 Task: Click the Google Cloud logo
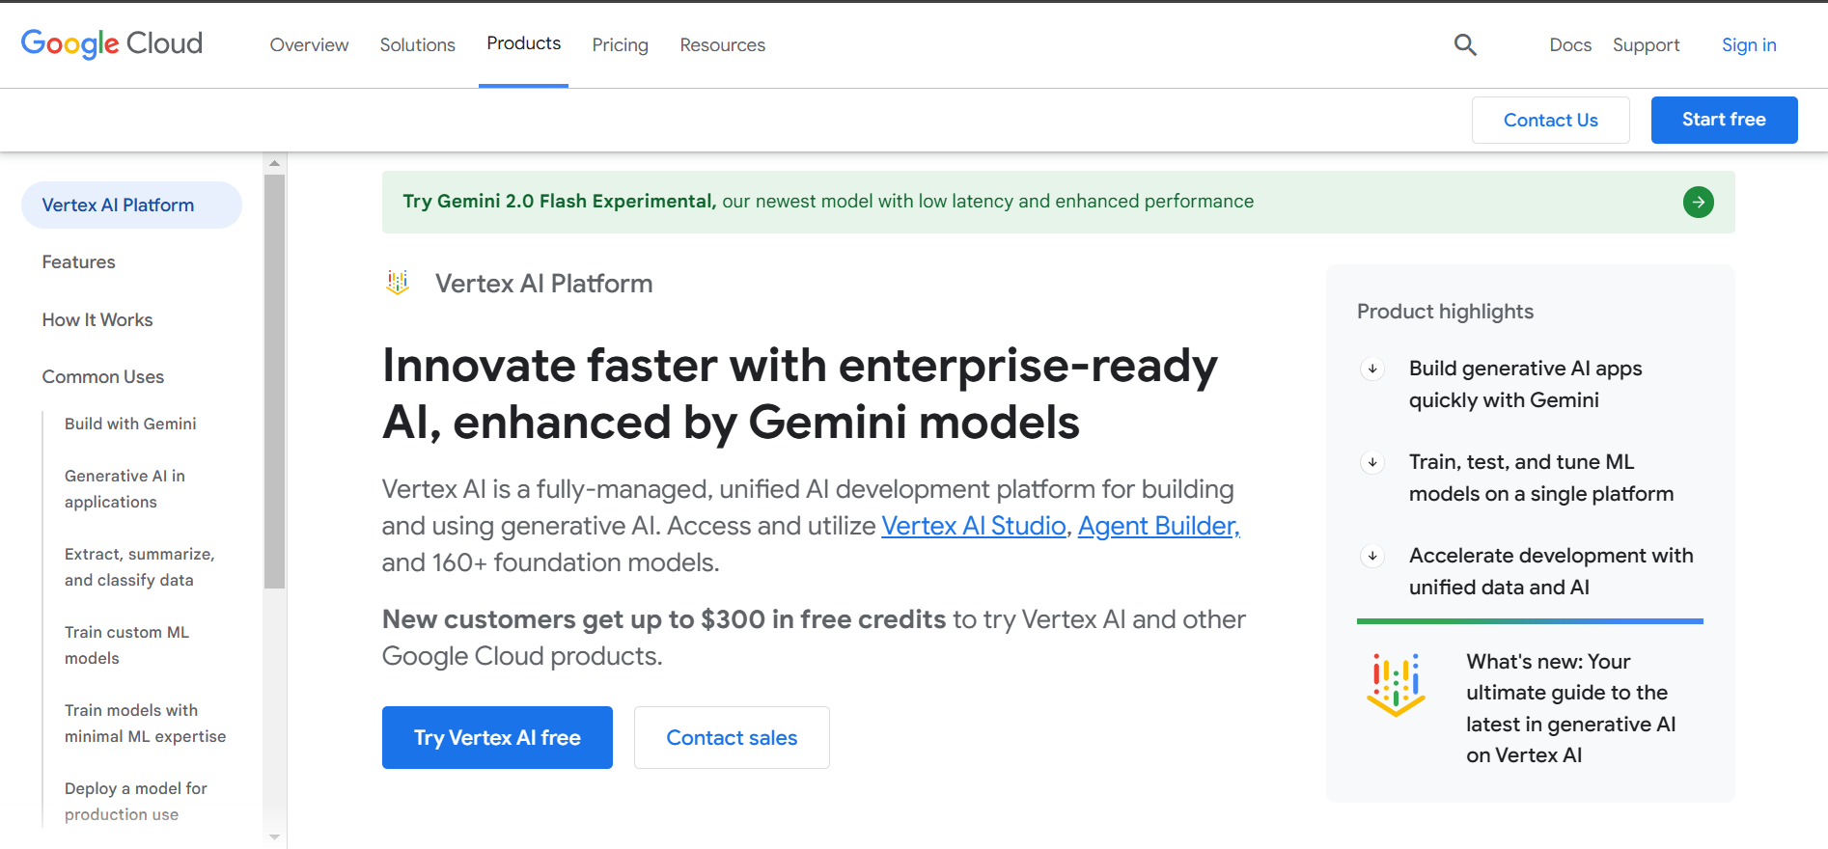pyautogui.click(x=112, y=43)
